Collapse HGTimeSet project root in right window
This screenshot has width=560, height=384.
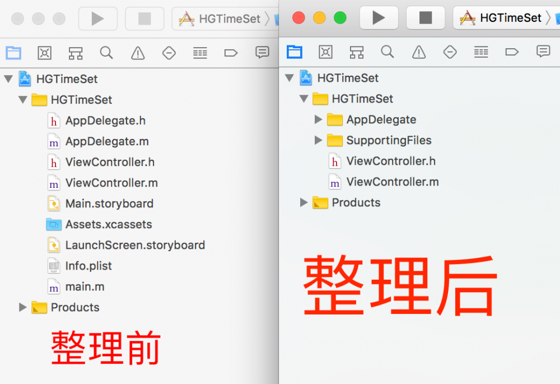click(290, 77)
